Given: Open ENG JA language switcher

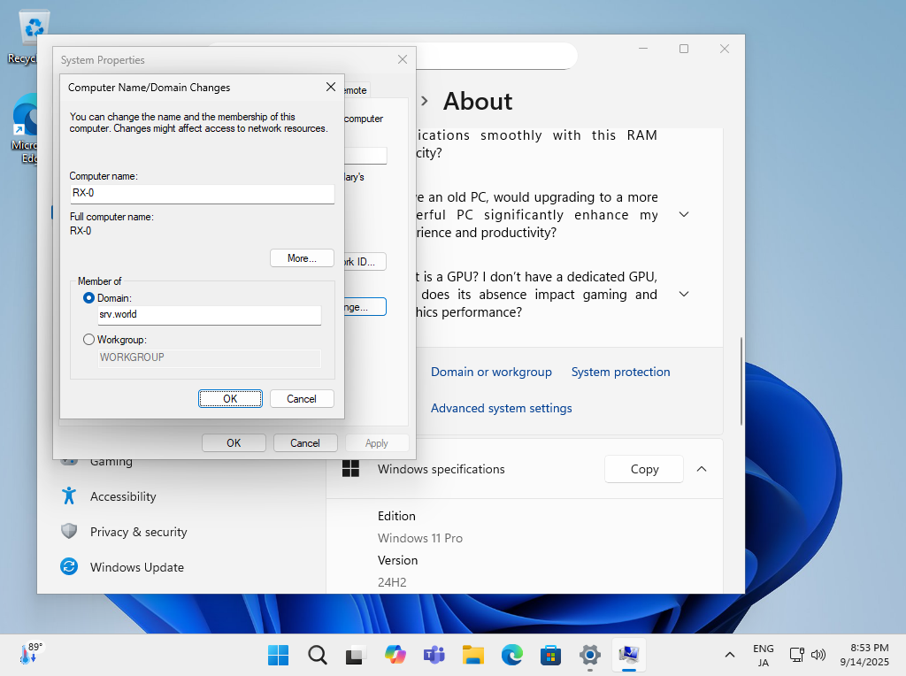Looking at the screenshot, I should [764, 655].
